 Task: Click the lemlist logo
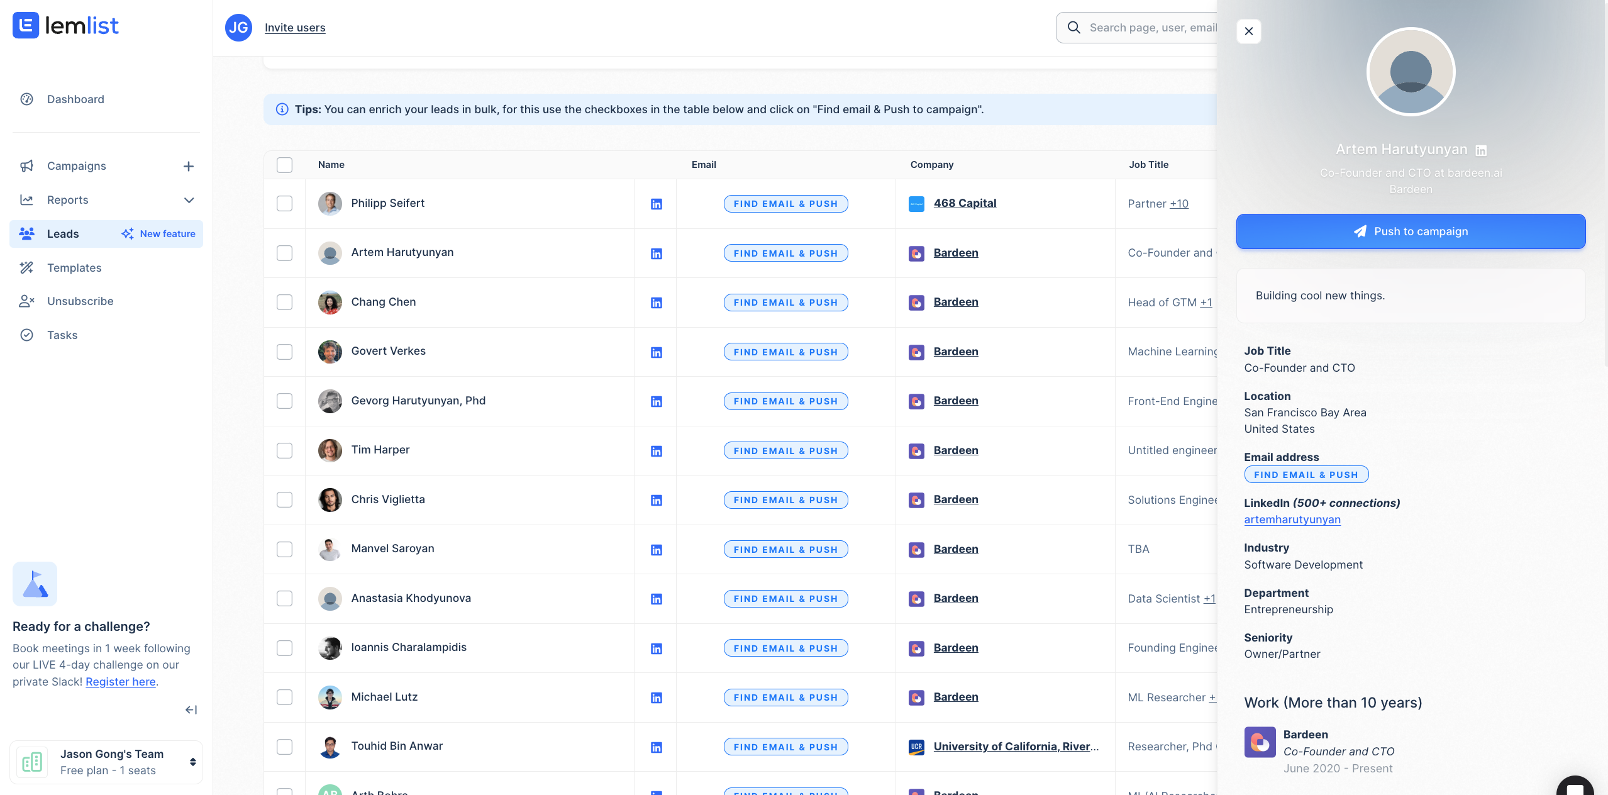coord(65,26)
